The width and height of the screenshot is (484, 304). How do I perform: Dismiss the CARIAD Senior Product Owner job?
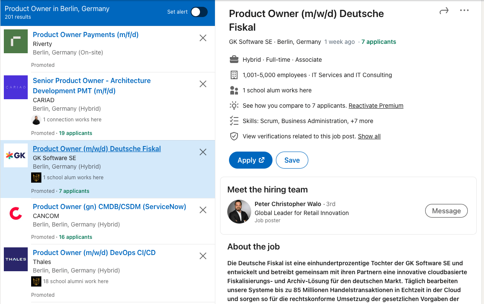click(203, 84)
